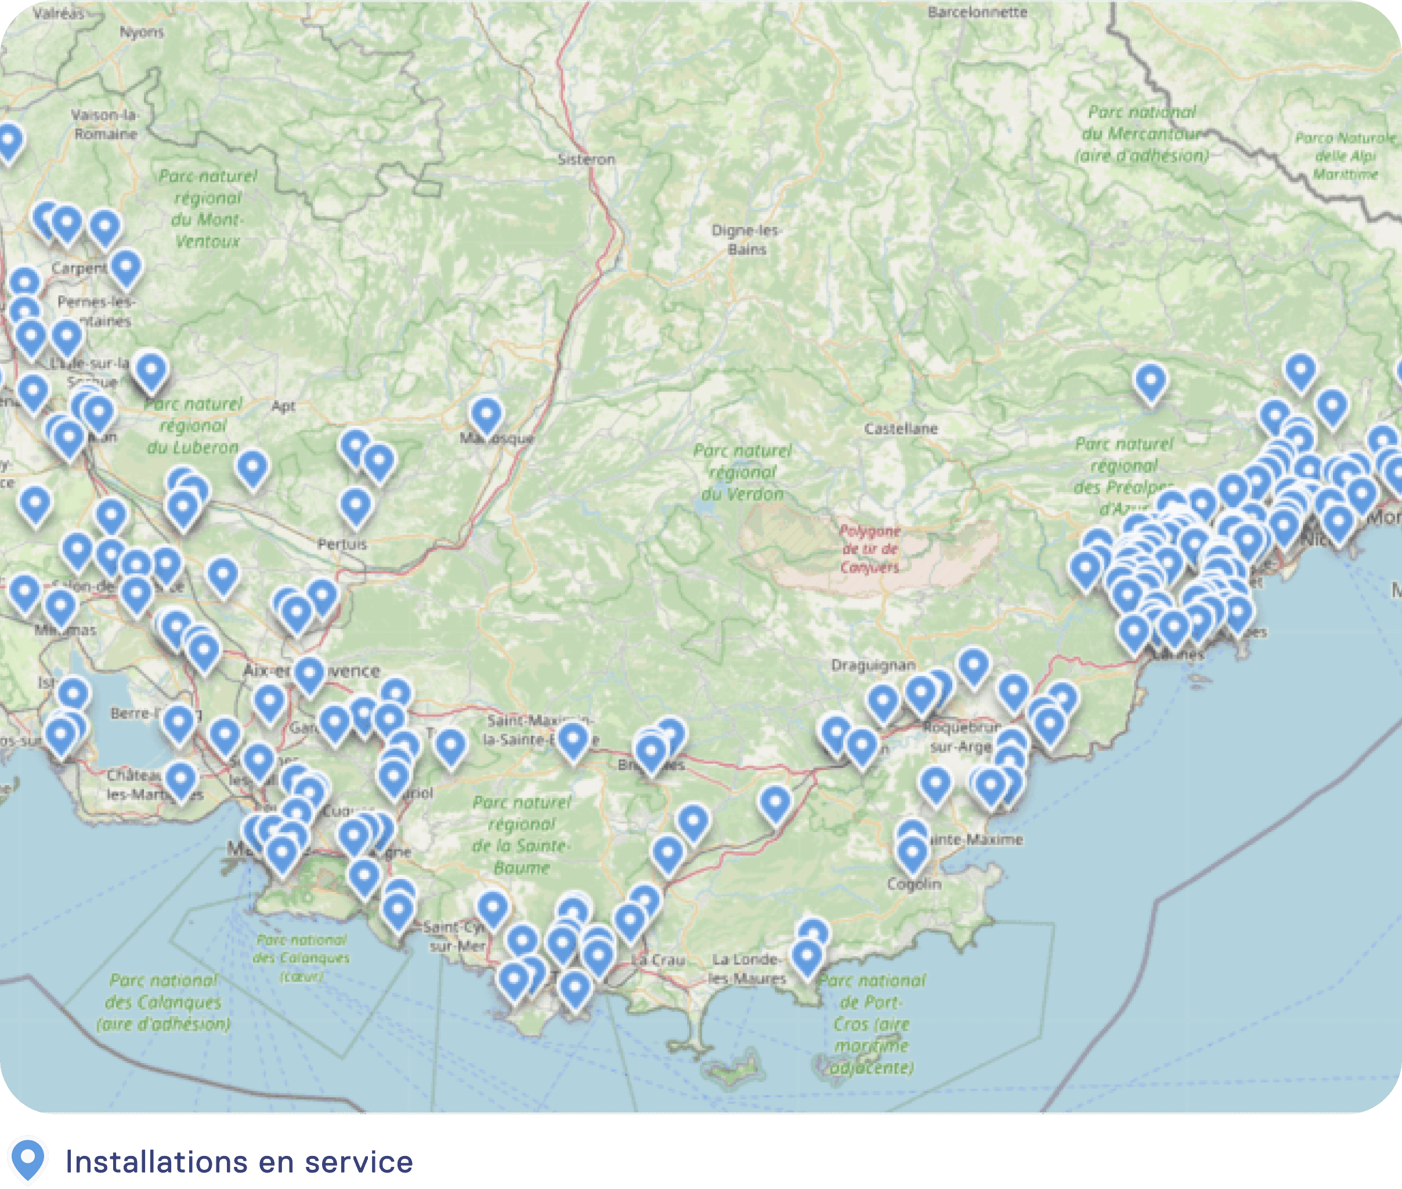
Task: Click the Digne-les-Bains label
Action: point(746,239)
